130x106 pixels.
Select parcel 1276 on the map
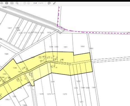pos(41,94)
